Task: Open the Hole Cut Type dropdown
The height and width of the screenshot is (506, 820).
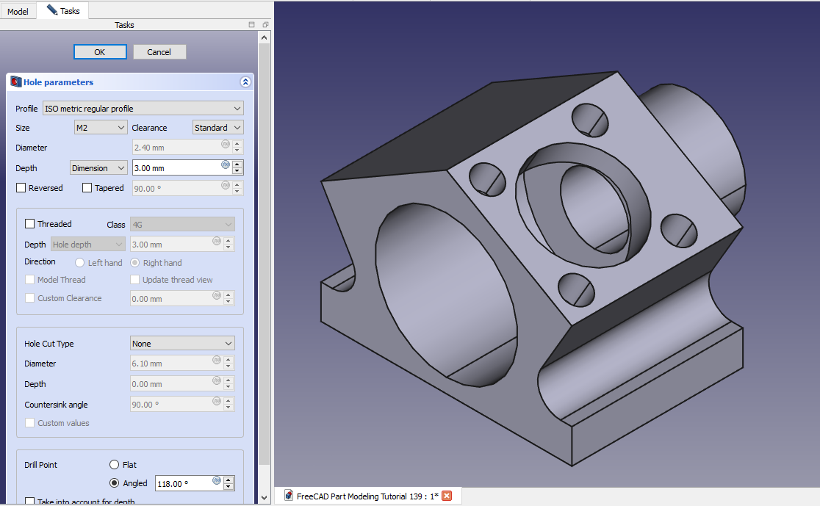Action: (182, 344)
